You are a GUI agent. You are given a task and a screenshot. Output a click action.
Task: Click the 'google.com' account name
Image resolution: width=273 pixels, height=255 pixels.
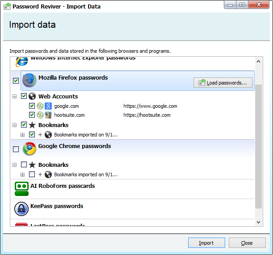[67, 106]
